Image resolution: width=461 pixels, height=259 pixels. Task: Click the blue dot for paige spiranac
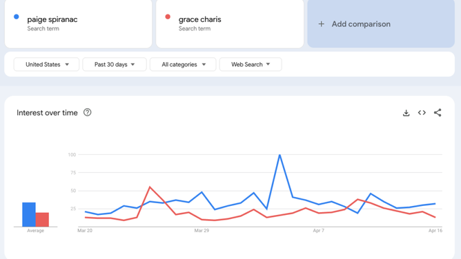pos(17,17)
